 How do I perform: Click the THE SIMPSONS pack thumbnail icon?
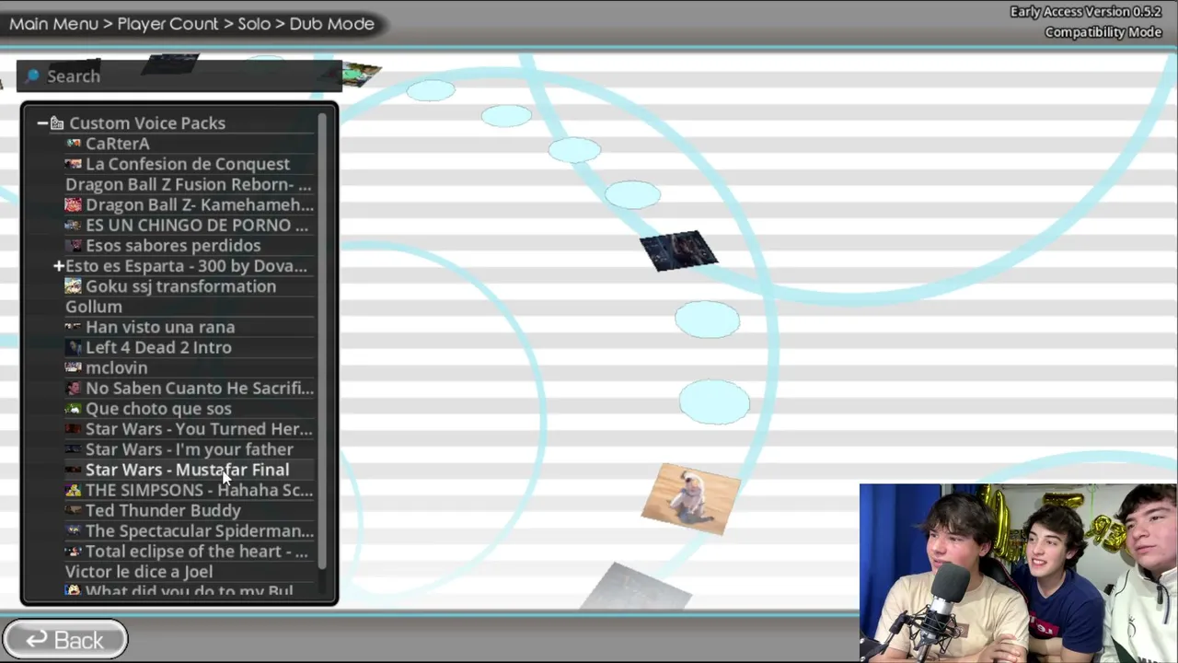(x=74, y=490)
